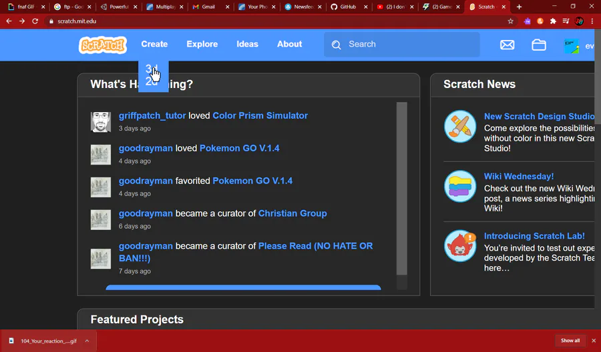Bookmark this page with star icon
This screenshot has width=601, height=352.
511,21
